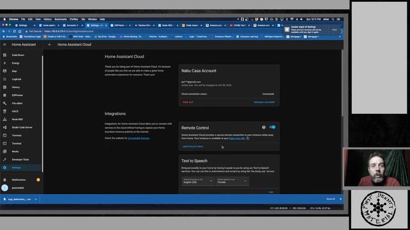Open the HACS store icon
The width and height of the screenshot is (410, 230).
coord(4,111)
